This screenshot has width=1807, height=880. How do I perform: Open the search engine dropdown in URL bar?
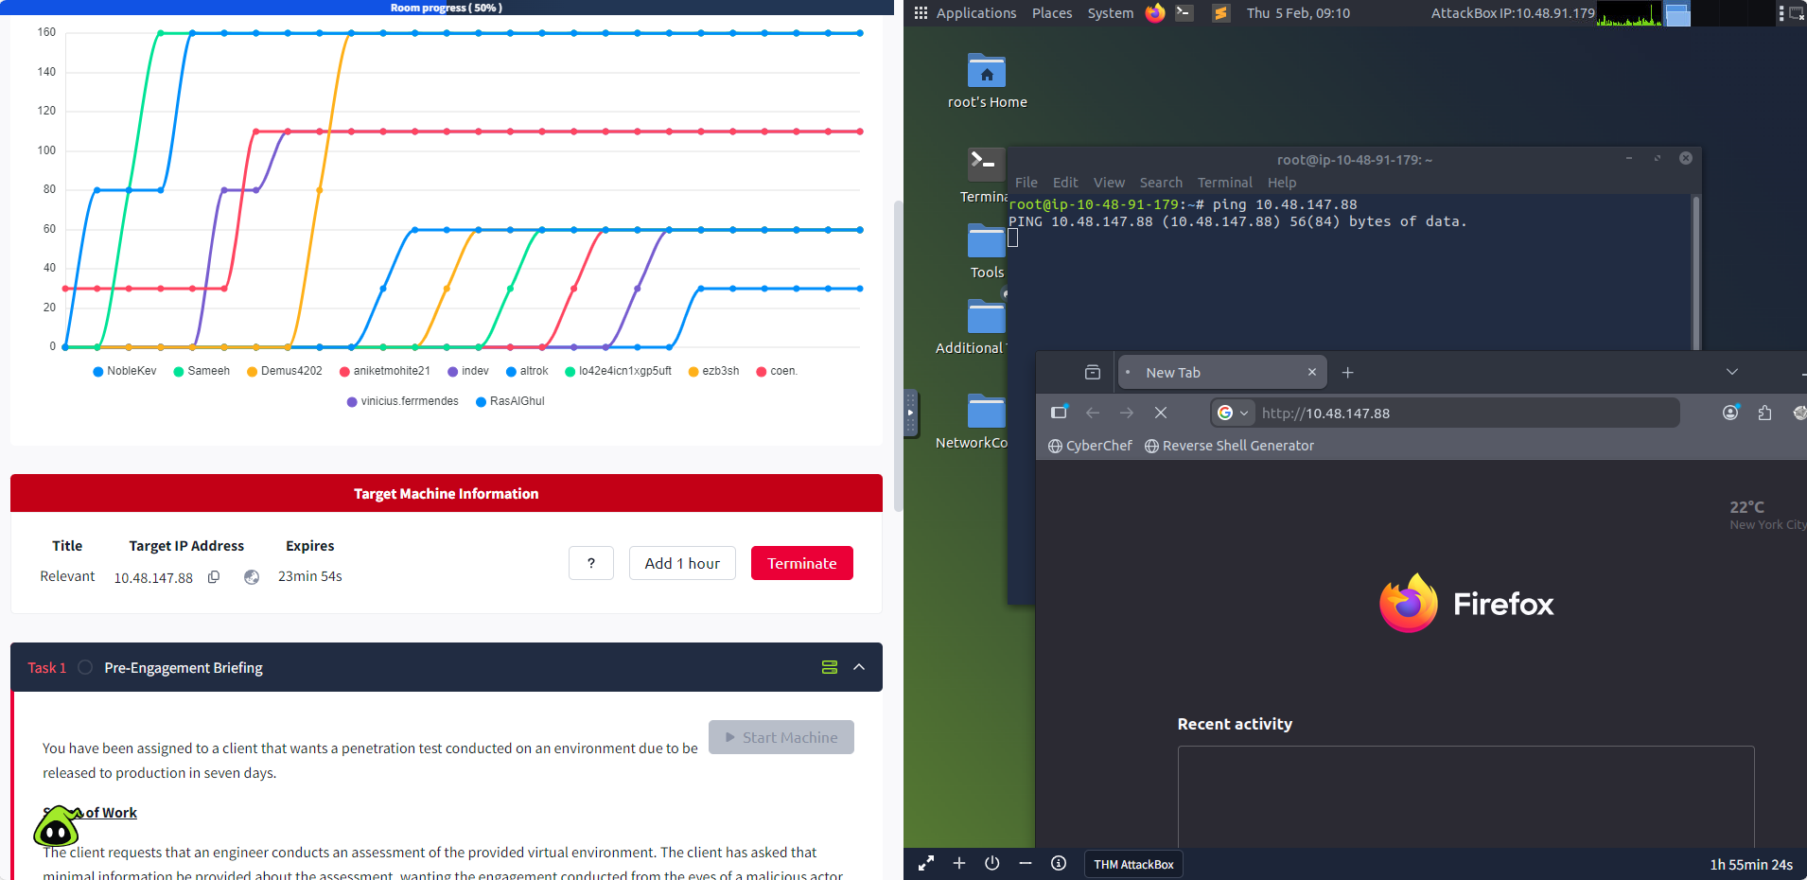1234,413
